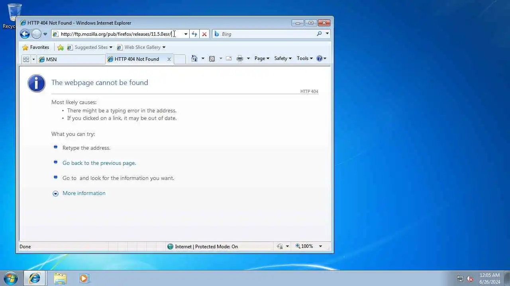Open a new blank tab
The height and width of the screenshot is (286, 510).
(180, 59)
